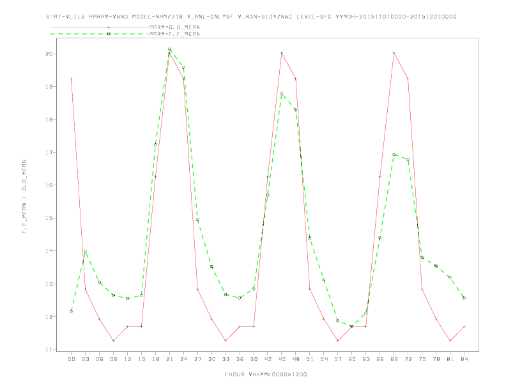Click the x-axis tick label 15
The height and width of the screenshot is (391, 506).
[141, 359]
